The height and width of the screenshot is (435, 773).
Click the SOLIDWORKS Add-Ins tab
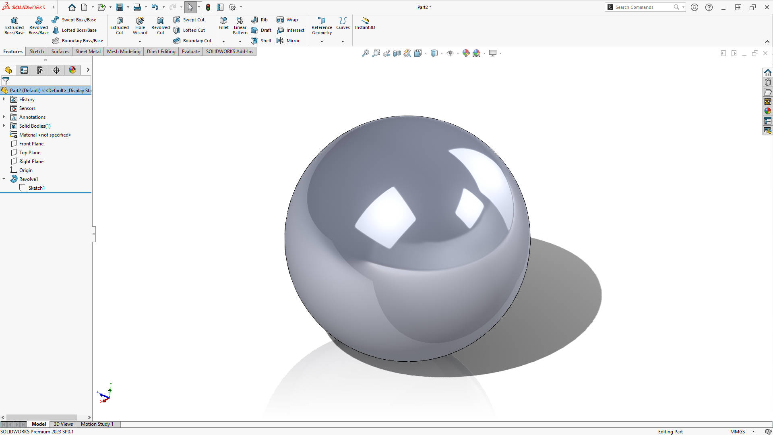pos(229,51)
